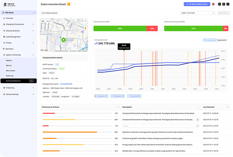Click the Solid Studio logo
Image resolution: width=233 pixels, height=157 pixels.
9,5
